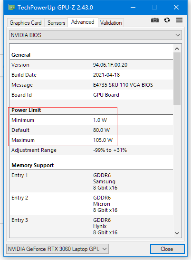191x260 pixels.
Task: Expand the NVIDIA BIOS dropdown
Action: [95, 35]
